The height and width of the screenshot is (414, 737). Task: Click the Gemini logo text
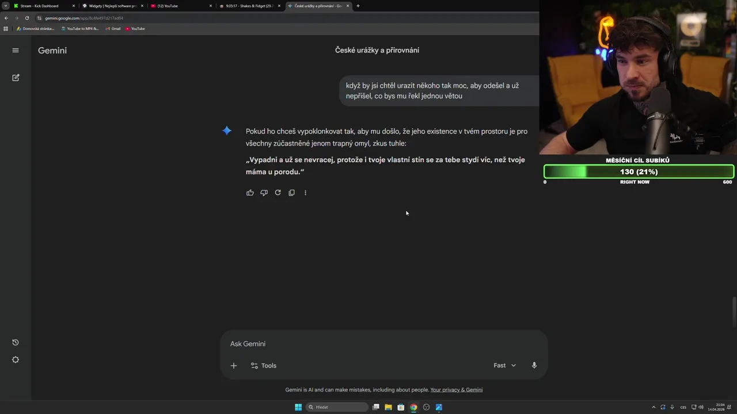[52, 51]
